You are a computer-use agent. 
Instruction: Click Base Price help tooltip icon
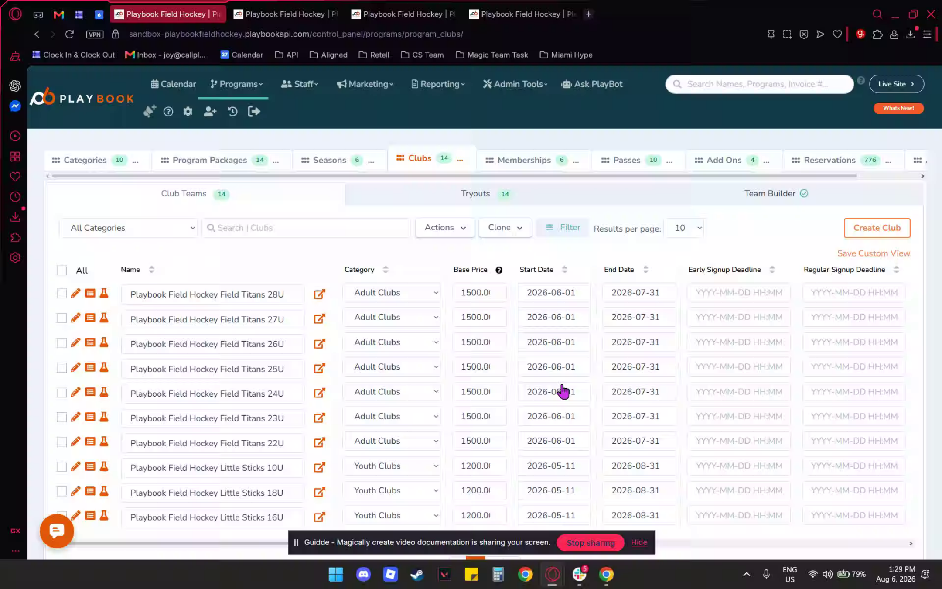click(x=499, y=270)
